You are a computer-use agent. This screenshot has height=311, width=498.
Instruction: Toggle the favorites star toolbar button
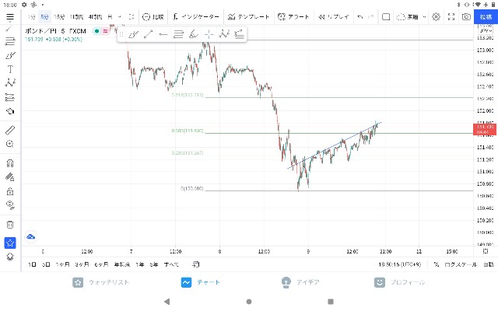[10, 243]
